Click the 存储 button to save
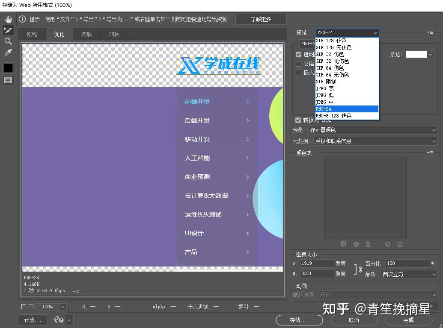 299,320
